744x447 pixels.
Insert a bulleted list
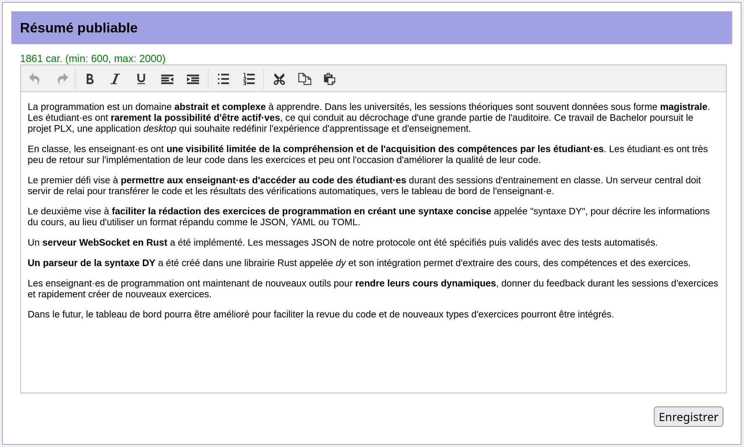(x=223, y=79)
